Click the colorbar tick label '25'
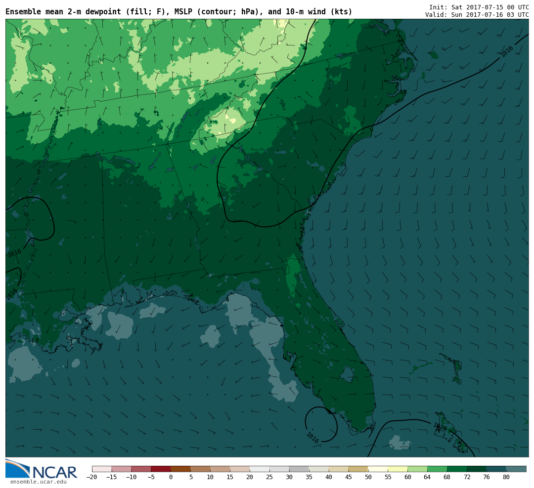The width and height of the screenshot is (534, 488). click(x=270, y=477)
